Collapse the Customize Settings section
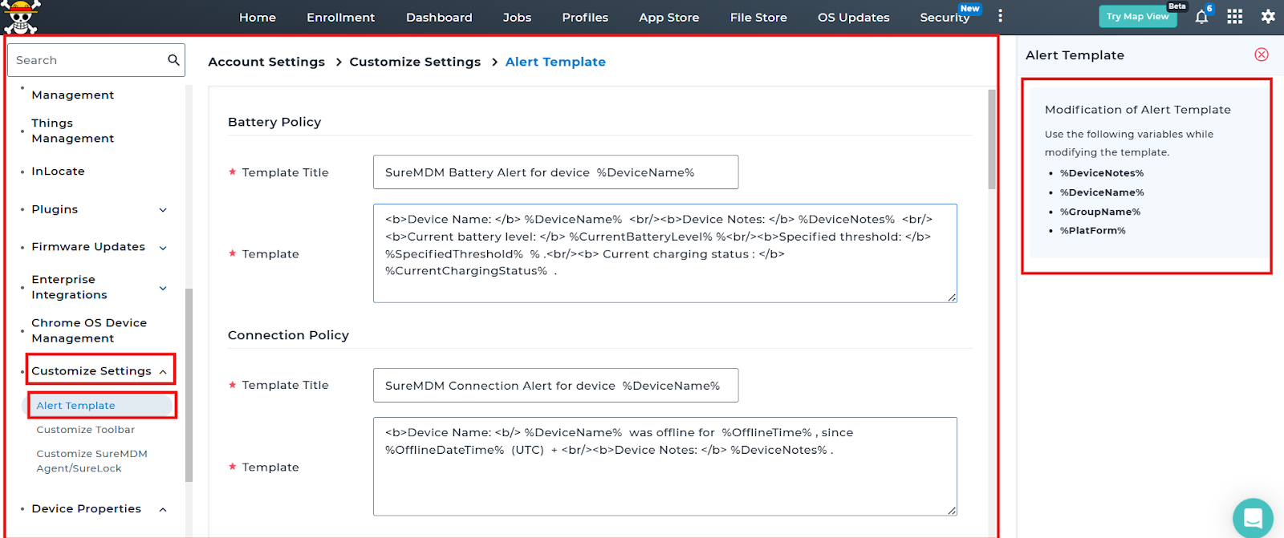Screen dimensions: 1284x538 point(163,372)
